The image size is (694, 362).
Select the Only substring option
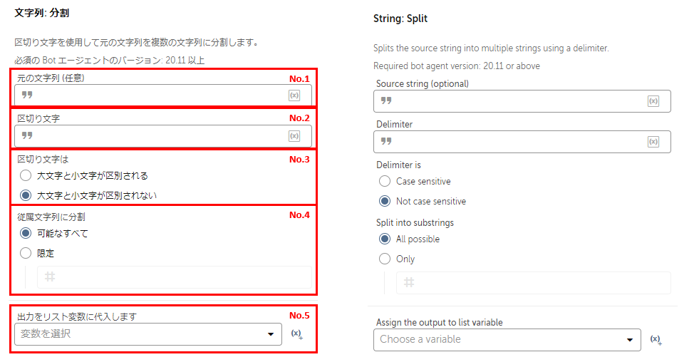(x=385, y=259)
